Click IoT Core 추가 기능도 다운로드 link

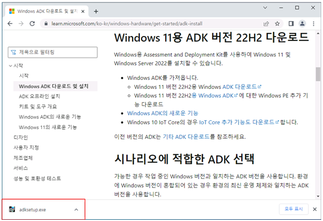tap(239, 122)
